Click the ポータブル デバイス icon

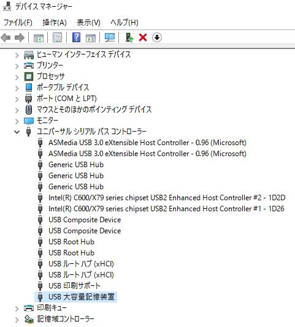29,88
